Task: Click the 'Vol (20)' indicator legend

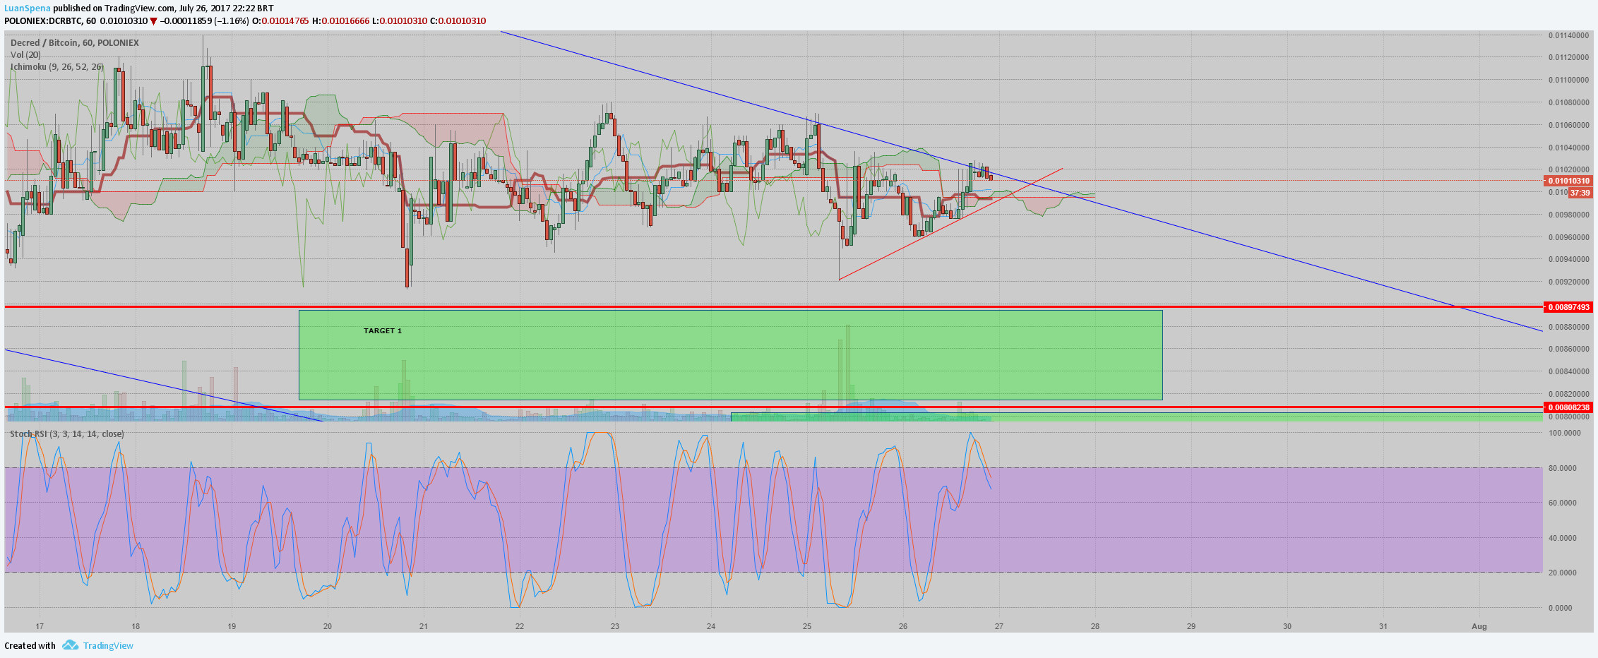Action: coord(25,54)
